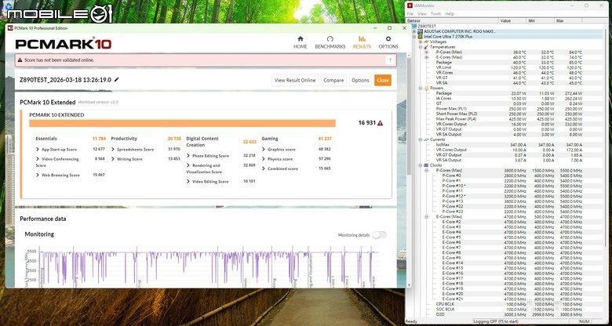Collapse P-Cores (Max) under Clocks
The height and width of the screenshot is (326, 612).
click(x=426, y=170)
